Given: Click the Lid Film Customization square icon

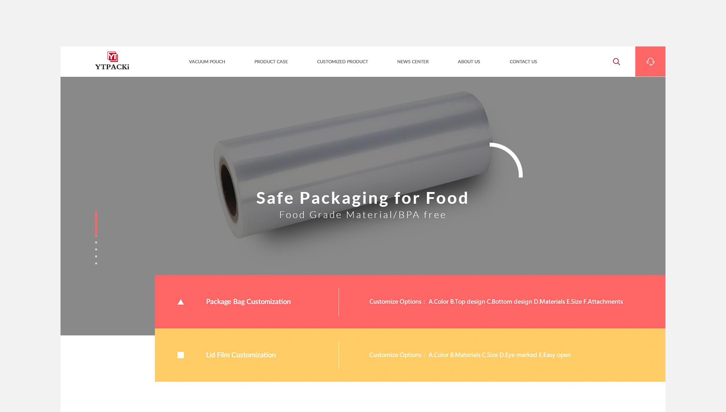Looking at the screenshot, I should 181,355.
